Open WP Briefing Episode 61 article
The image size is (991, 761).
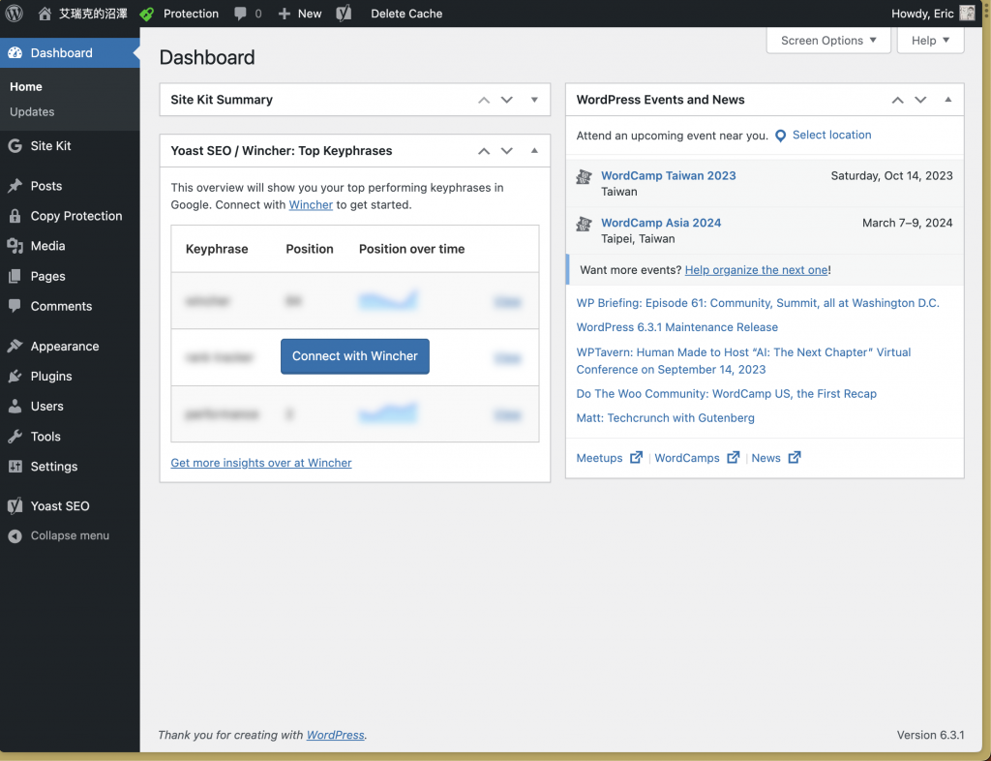coord(758,303)
